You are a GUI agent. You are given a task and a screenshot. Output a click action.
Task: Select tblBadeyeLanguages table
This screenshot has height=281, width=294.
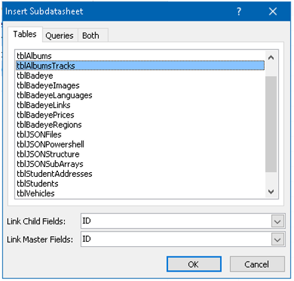click(x=140, y=95)
